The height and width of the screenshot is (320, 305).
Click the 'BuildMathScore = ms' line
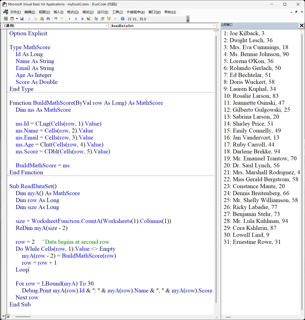click(x=42, y=165)
